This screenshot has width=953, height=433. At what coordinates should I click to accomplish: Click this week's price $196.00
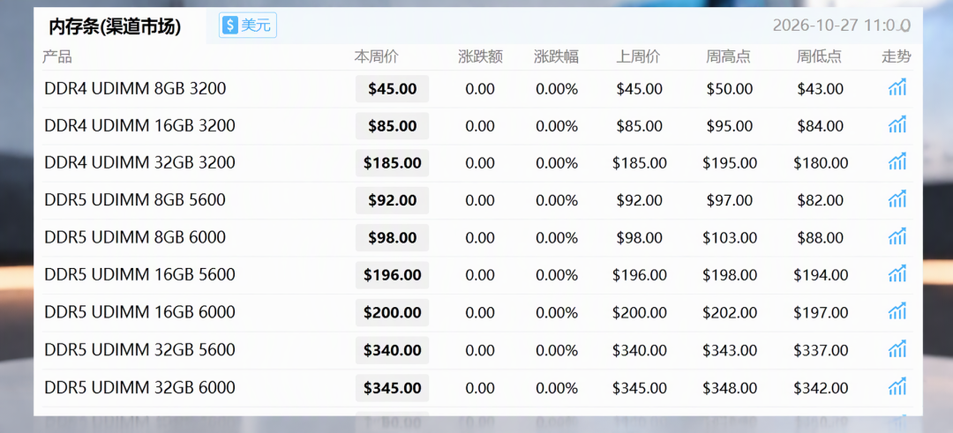(x=393, y=275)
